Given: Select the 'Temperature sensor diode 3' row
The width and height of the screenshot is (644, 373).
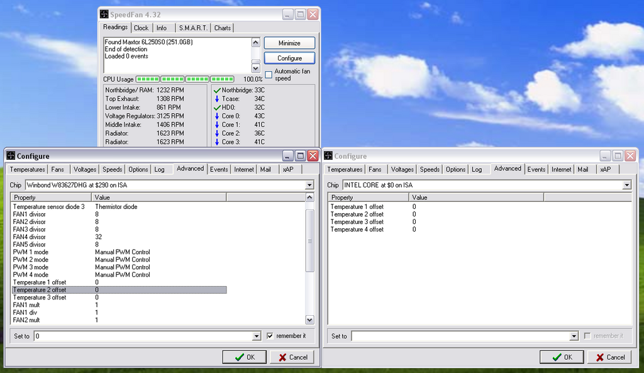Looking at the screenshot, I should click(119, 207).
